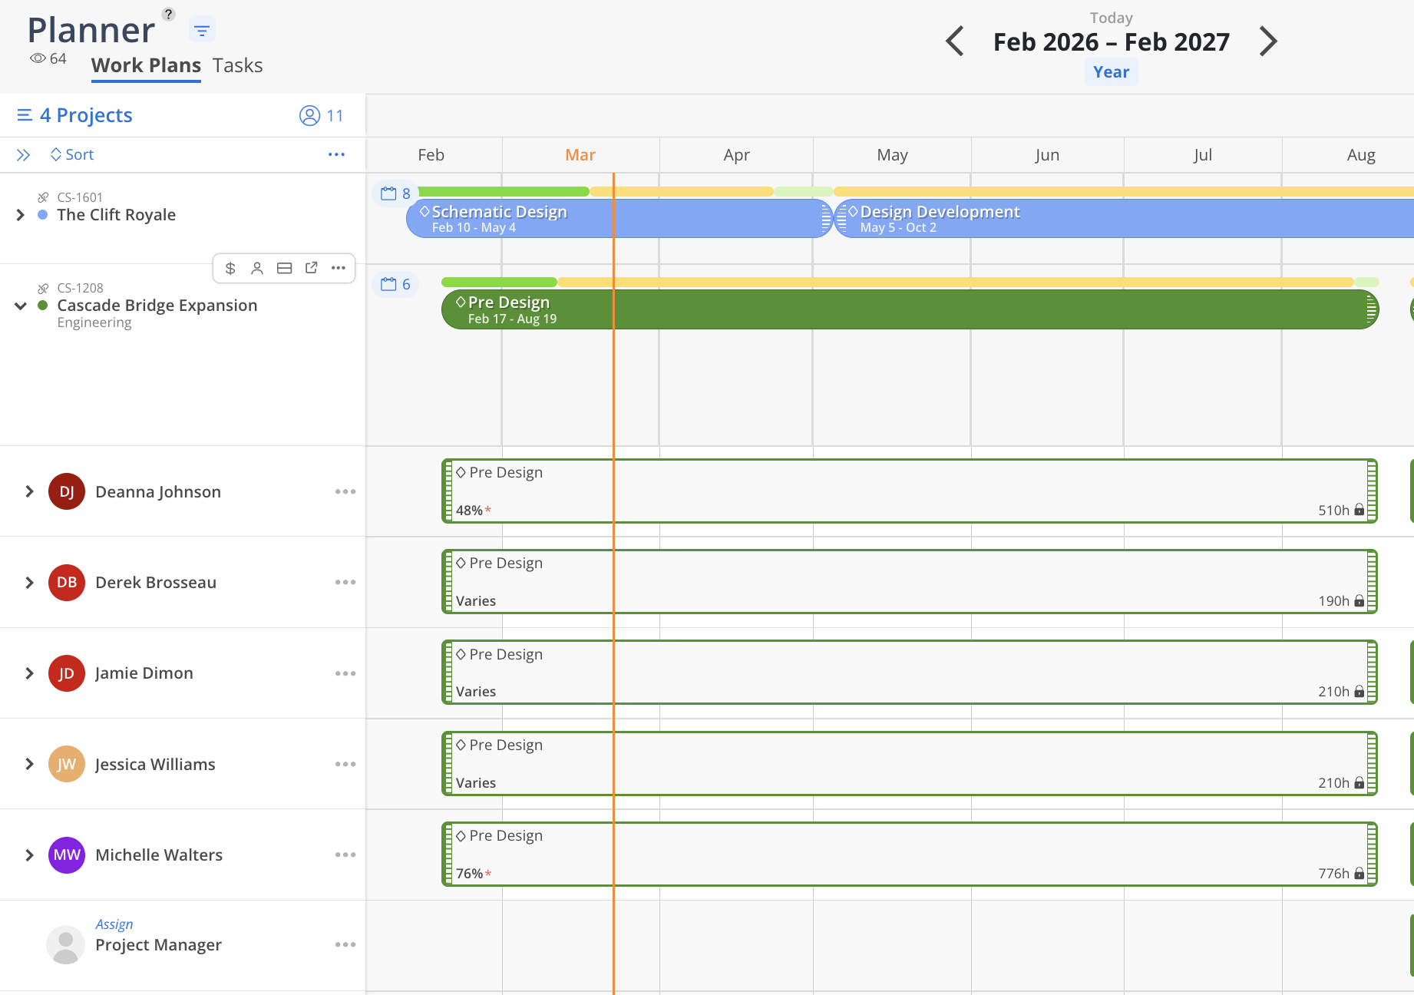The height and width of the screenshot is (995, 1414).
Task: Open the 4 Projects list menu icon
Action: pyautogui.click(x=25, y=115)
